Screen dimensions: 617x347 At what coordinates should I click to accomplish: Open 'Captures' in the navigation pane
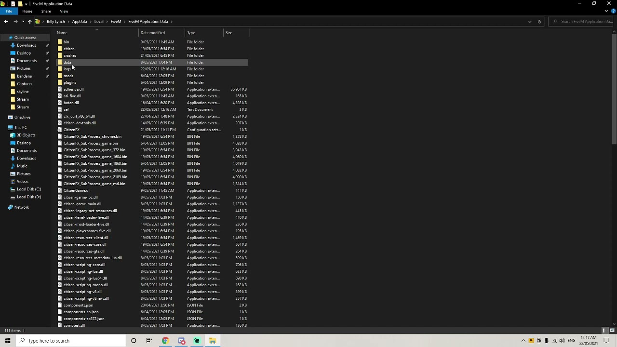click(24, 84)
